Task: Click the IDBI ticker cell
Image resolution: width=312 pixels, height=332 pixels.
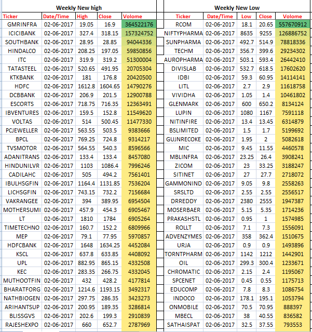Action: tap(183, 77)
